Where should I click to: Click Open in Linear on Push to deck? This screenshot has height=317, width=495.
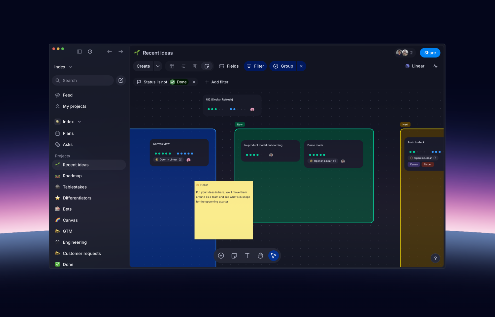tap(423, 158)
